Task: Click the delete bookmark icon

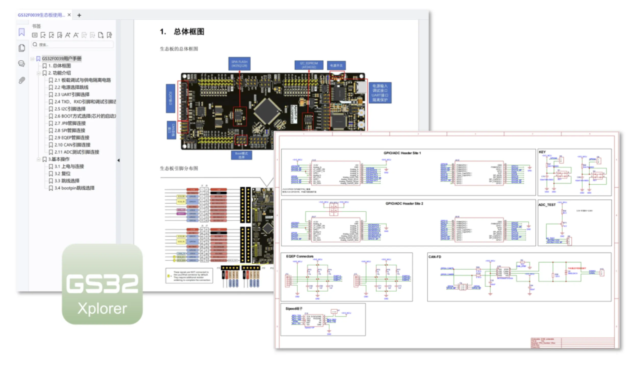Action: (x=52, y=35)
